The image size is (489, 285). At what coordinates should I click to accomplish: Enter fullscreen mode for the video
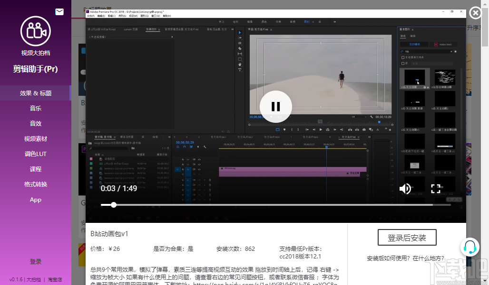click(x=436, y=189)
